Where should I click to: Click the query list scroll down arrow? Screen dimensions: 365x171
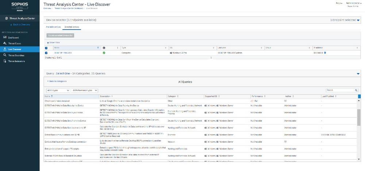tap(359, 159)
